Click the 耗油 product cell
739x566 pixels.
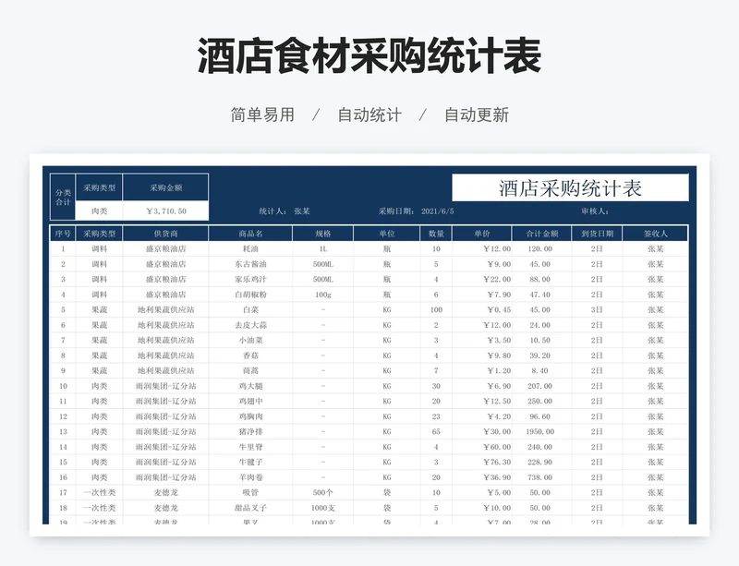(x=250, y=248)
